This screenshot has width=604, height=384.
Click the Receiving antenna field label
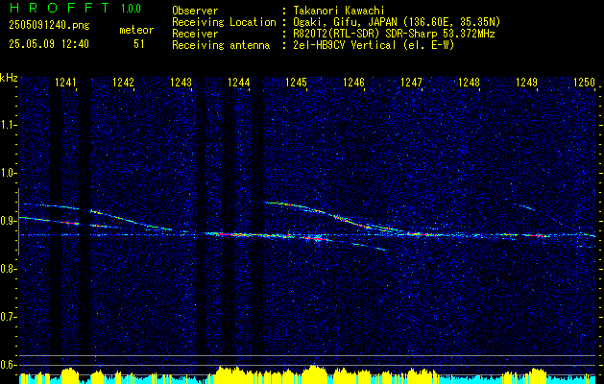pos(221,45)
